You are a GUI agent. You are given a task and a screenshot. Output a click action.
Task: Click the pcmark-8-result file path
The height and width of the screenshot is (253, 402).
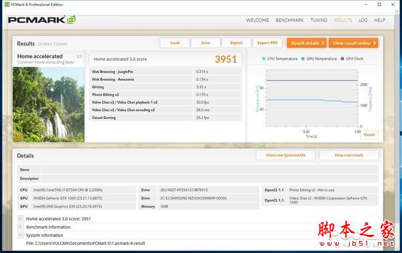click(x=85, y=243)
